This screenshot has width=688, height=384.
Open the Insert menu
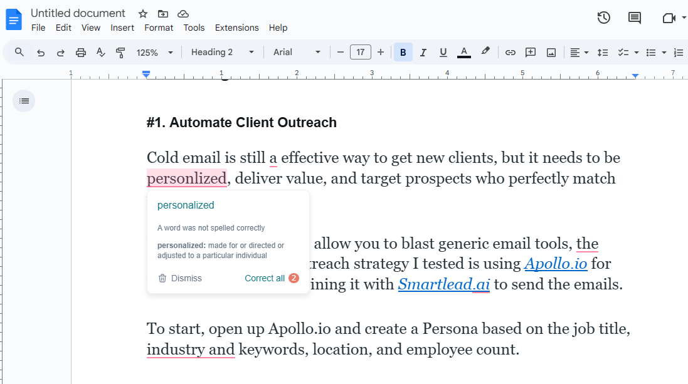tap(122, 28)
